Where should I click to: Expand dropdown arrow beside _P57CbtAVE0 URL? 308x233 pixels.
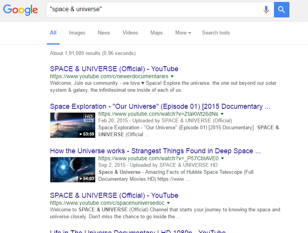(222, 158)
